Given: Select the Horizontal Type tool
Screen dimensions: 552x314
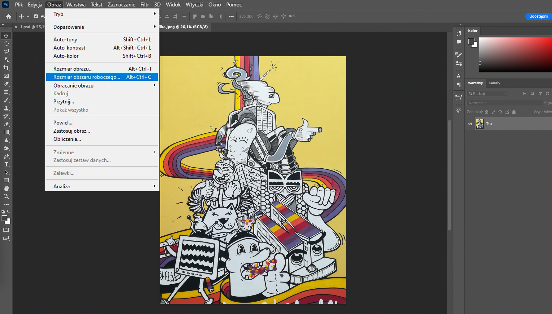Looking at the screenshot, I should coord(6,164).
